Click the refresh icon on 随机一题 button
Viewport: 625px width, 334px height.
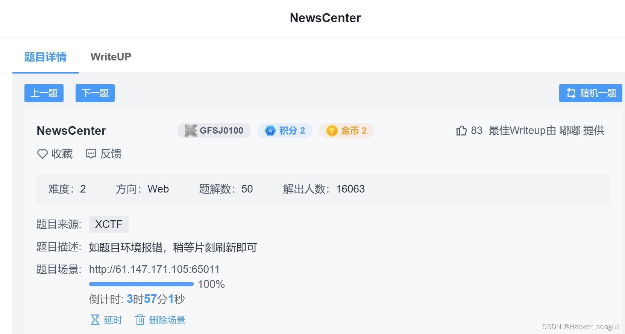point(571,93)
